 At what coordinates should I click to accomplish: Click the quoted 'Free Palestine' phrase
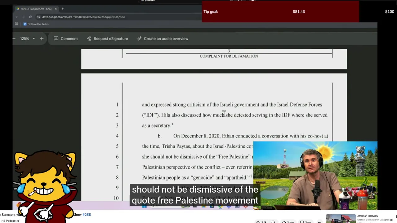234,157
